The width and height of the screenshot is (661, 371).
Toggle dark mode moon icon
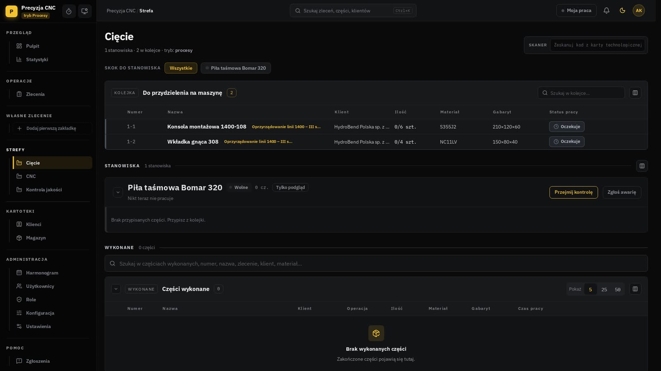(623, 11)
